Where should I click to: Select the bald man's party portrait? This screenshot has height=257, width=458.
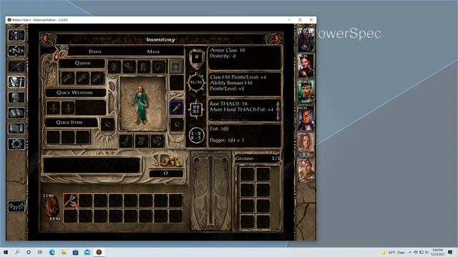(x=306, y=119)
